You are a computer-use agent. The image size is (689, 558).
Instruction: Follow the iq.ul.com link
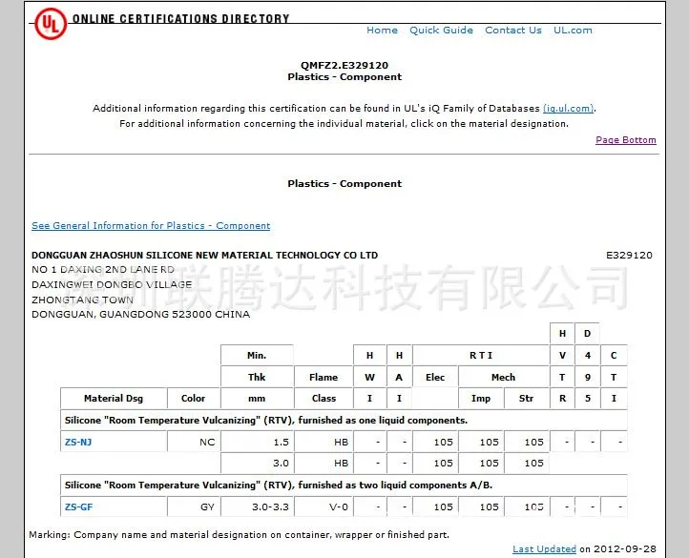tap(569, 109)
